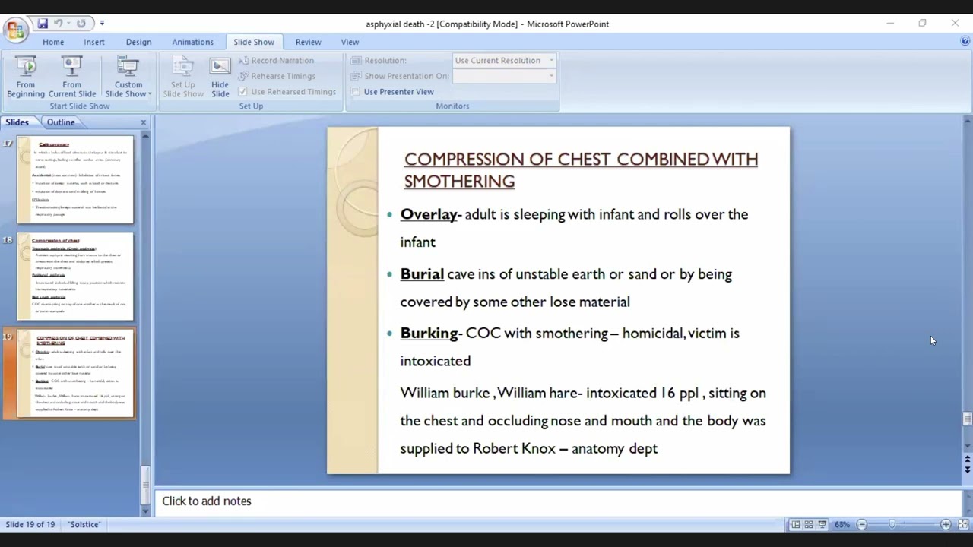Fit slide to current window
This screenshot has height=547, width=973.
point(963,524)
